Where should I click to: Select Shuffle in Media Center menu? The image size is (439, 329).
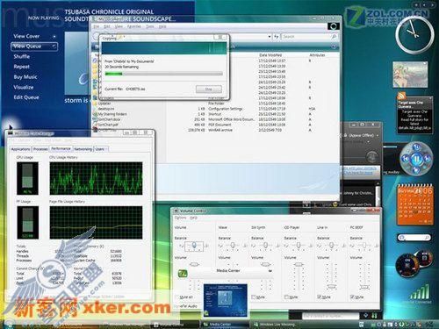click(x=22, y=56)
